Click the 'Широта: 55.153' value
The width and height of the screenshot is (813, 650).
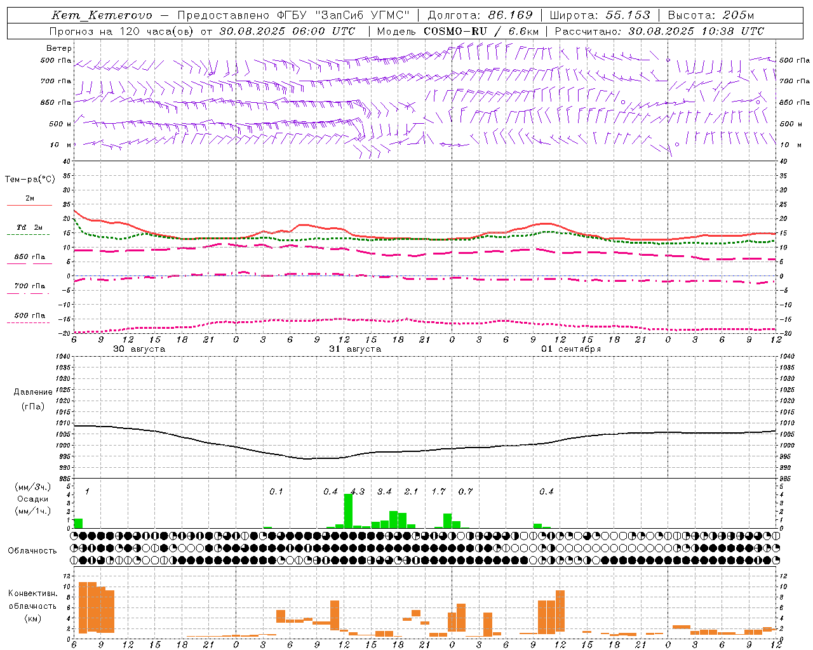pos(600,15)
